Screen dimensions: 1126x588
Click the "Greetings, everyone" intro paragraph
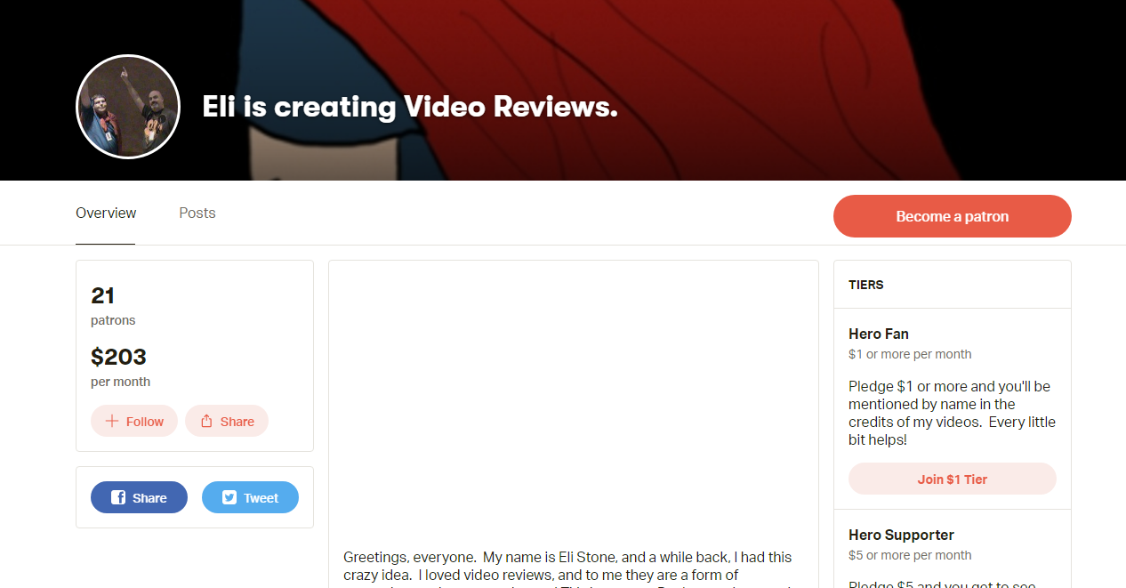pos(567,568)
